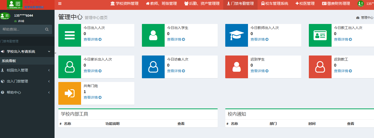Open 查看详情 under 迟到学生
The height and width of the screenshot is (138, 374).
(259, 71)
